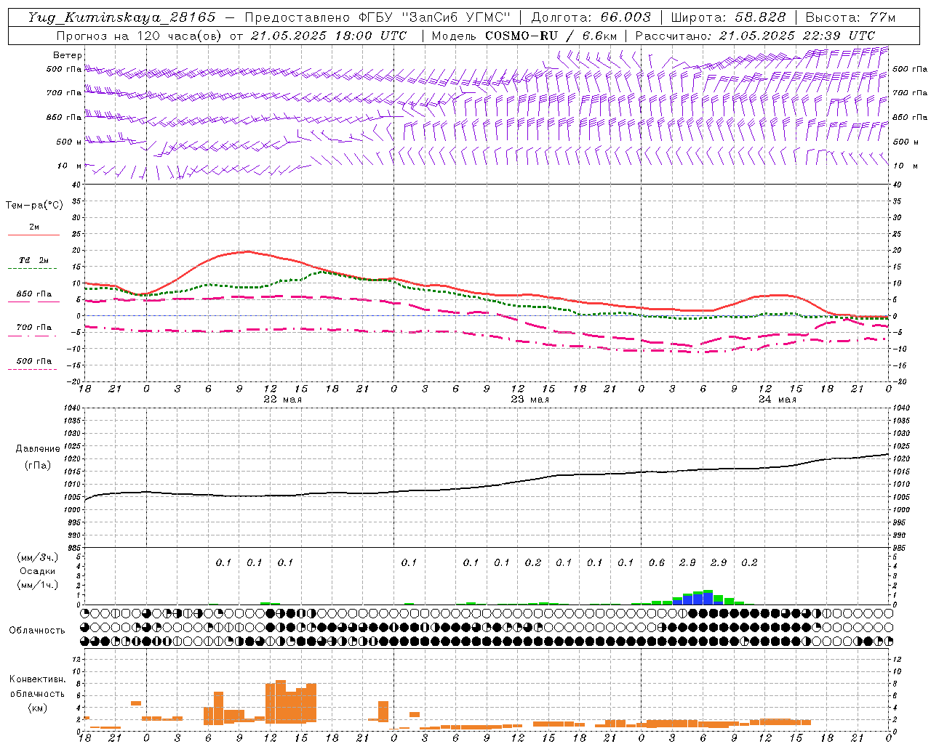Click the (мм/3ч.) unit label

point(37,557)
